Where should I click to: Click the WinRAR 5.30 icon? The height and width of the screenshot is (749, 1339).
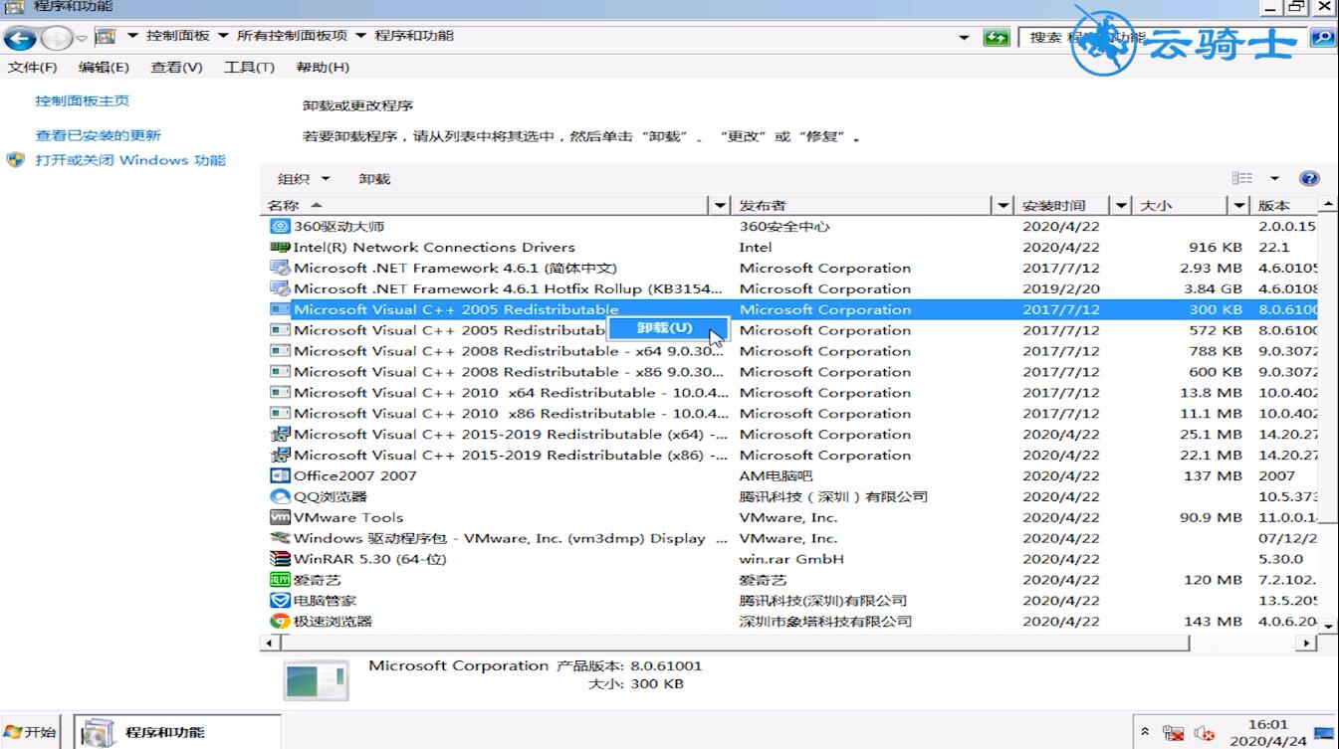click(280, 559)
